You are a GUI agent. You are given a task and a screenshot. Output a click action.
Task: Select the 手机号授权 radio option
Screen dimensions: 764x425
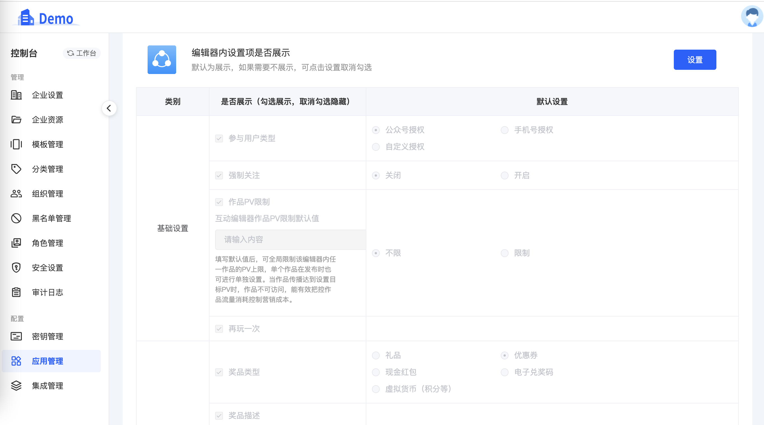(504, 130)
